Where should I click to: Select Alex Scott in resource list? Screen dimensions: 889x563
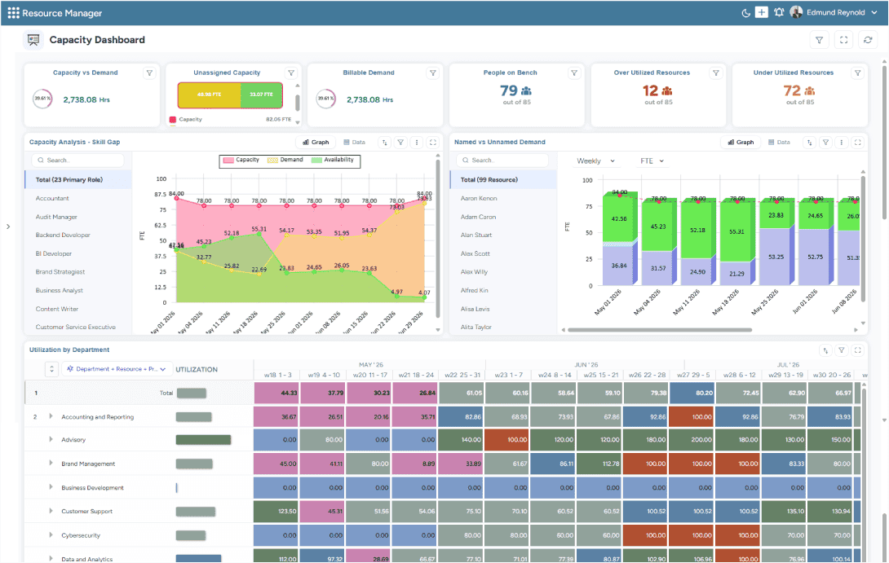(503, 253)
